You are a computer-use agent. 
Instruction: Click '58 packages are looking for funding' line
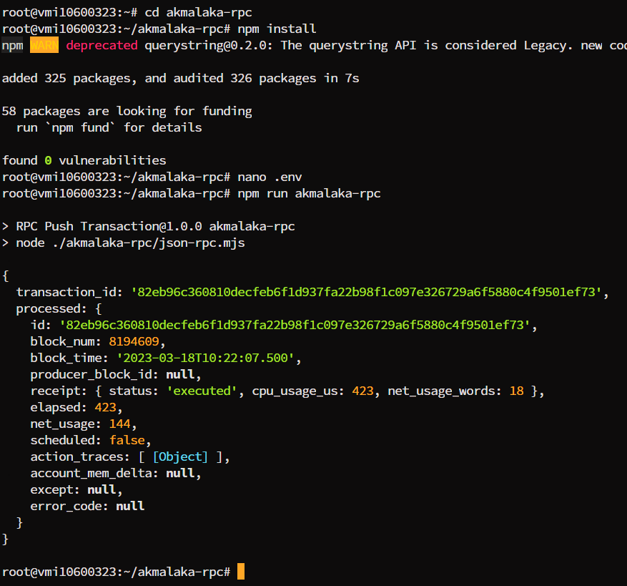pos(127,111)
